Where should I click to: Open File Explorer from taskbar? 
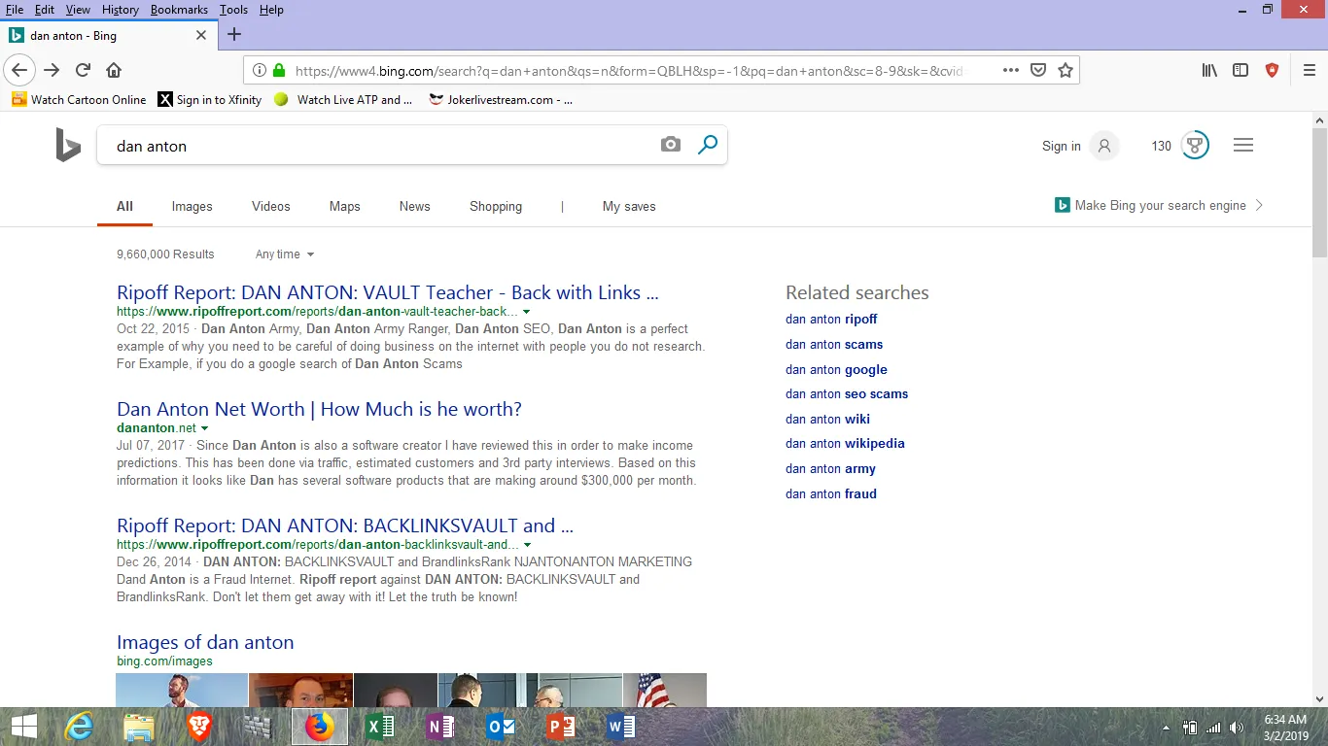click(138, 727)
